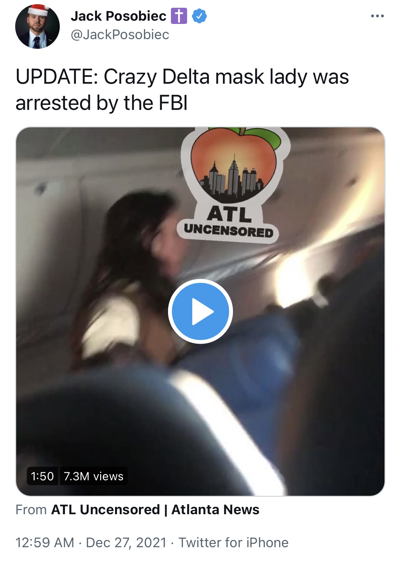Open Jack Posobiec's profile picture
This screenshot has width=401, height=564.
tap(37, 27)
